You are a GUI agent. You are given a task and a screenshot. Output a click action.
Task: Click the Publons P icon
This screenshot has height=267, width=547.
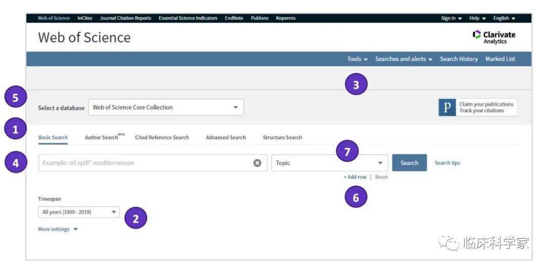(x=447, y=107)
